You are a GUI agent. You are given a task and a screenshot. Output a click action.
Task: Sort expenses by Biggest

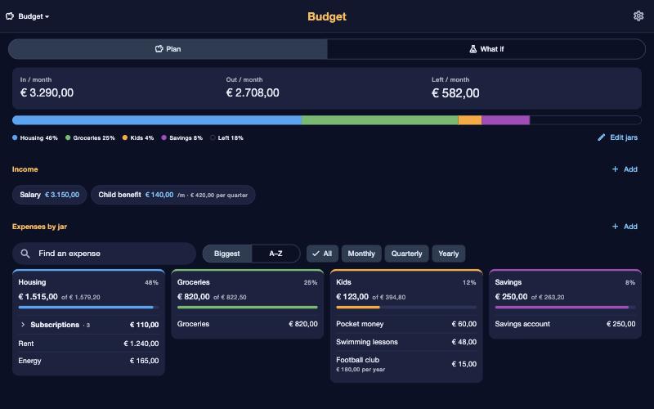(x=227, y=254)
